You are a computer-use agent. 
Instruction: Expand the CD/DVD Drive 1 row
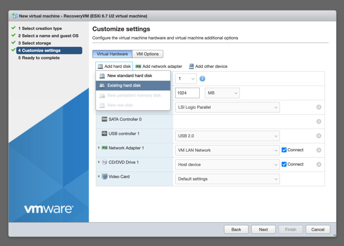coord(99,162)
